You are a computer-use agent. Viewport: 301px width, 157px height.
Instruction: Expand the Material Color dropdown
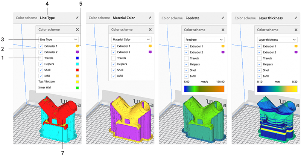[x=131, y=39]
